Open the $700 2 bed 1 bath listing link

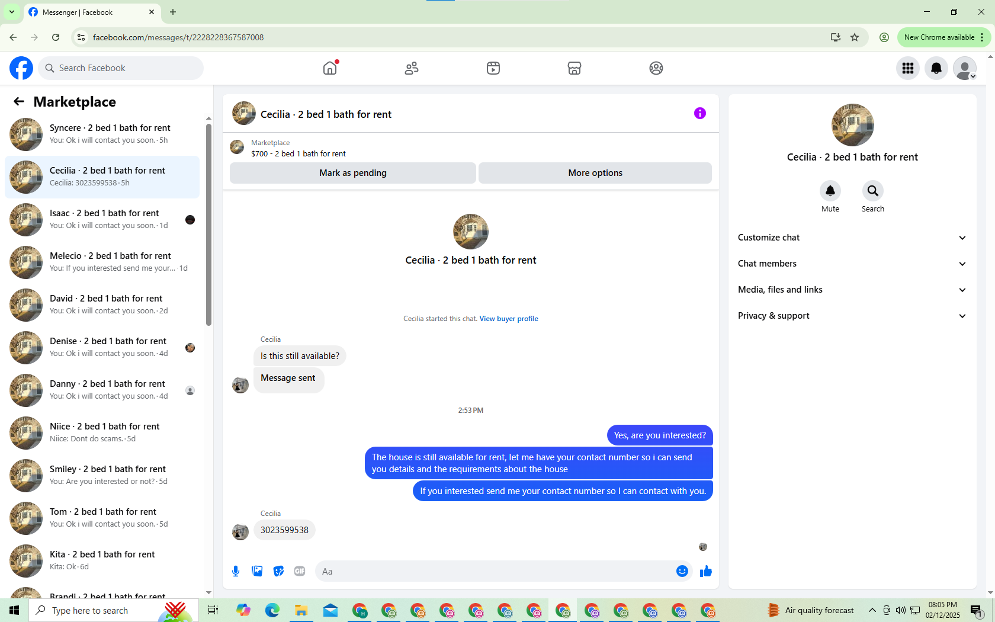298,153
